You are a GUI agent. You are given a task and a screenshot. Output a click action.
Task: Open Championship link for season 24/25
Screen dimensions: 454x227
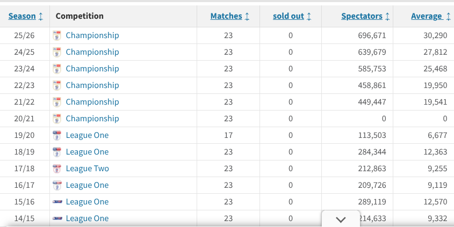(92, 52)
